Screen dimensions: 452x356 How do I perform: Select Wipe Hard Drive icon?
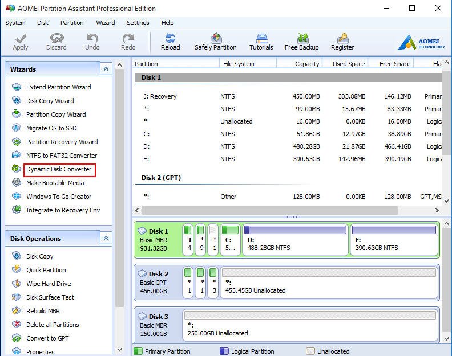tap(17, 284)
